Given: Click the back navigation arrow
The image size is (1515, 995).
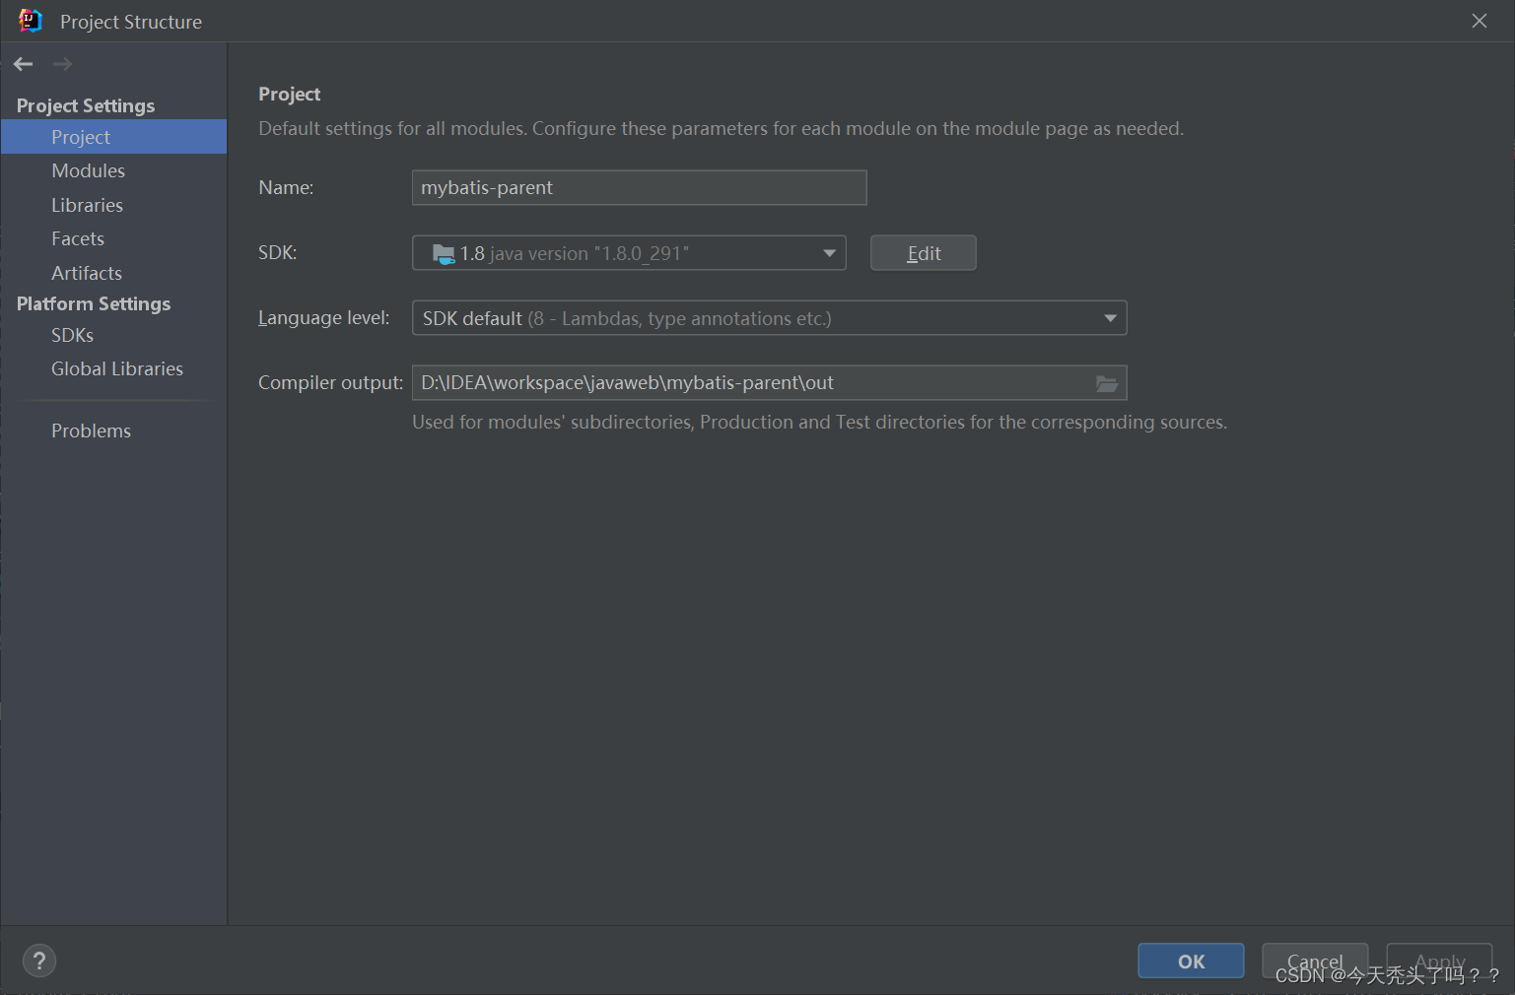Looking at the screenshot, I should 23,63.
